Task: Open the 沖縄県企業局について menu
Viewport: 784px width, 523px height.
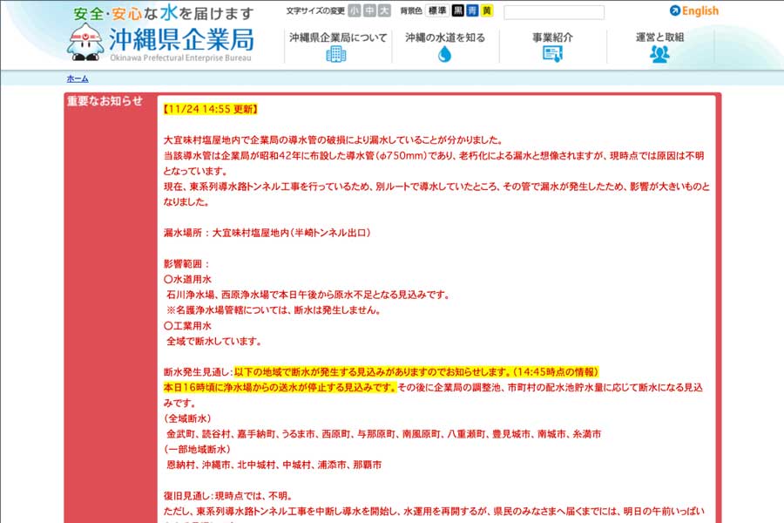Action: [336, 37]
